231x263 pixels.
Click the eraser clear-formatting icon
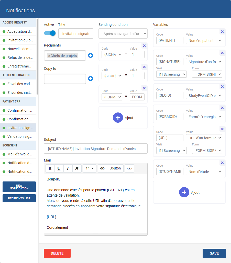point(77,168)
